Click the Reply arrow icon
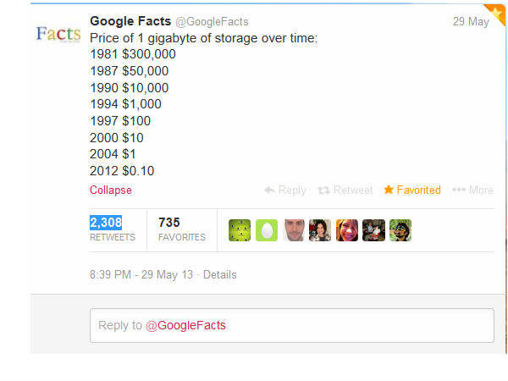This screenshot has height=381, width=508. [270, 190]
